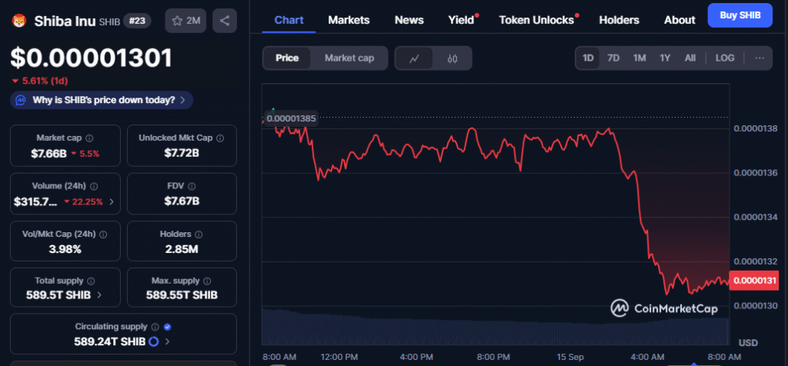Click info icon beside Market cap
Screen dimensions: 788x366
coord(89,138)
